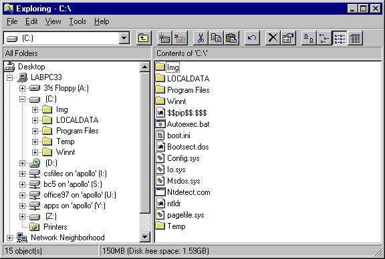The width and height of the screenshot is (385, 259).
Task: Expand the LOCALDATA folder in tree
Action: pyautogui.click(x=35, y=120)
